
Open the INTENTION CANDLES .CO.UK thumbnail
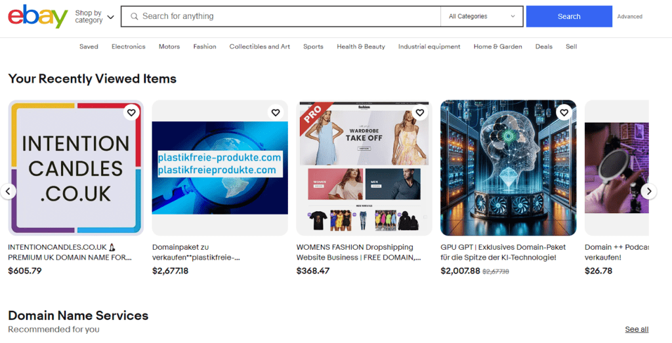click(x=76, y=168)
